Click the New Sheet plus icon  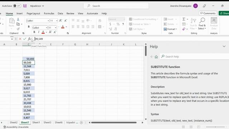pyautogui.click(x=81, y=123)
